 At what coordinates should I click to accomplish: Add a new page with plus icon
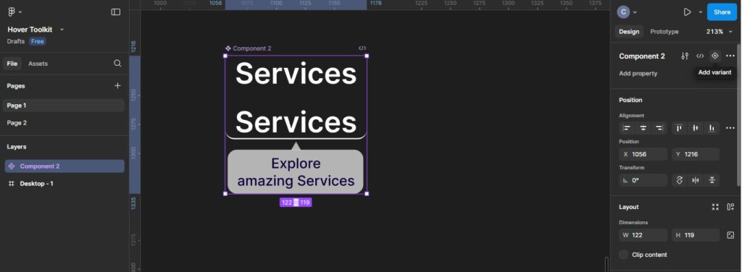117,85
